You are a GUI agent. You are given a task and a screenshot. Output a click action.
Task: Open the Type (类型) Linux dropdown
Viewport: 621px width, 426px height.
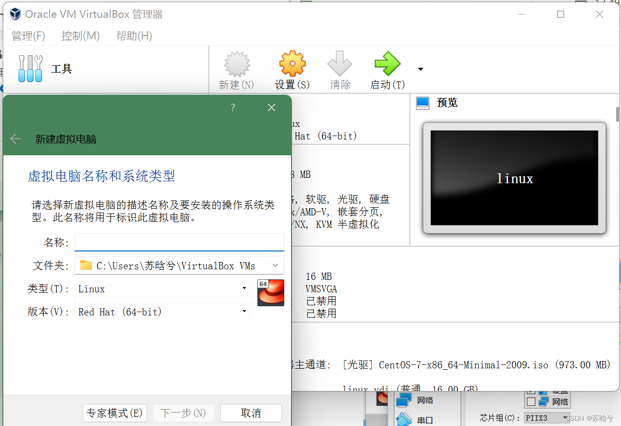pos(164,288)
